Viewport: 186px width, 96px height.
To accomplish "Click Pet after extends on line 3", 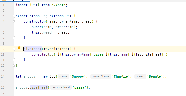I will [69, 16].
